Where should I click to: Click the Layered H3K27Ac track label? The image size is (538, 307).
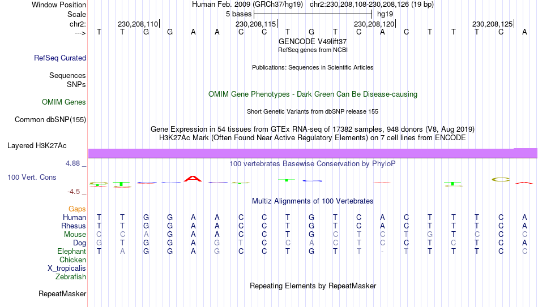click(37, 146)
